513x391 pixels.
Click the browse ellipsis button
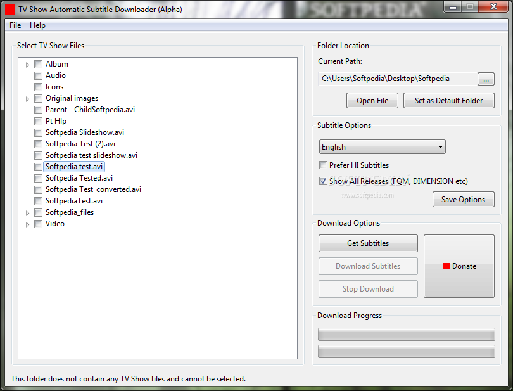tap(486, 79)
